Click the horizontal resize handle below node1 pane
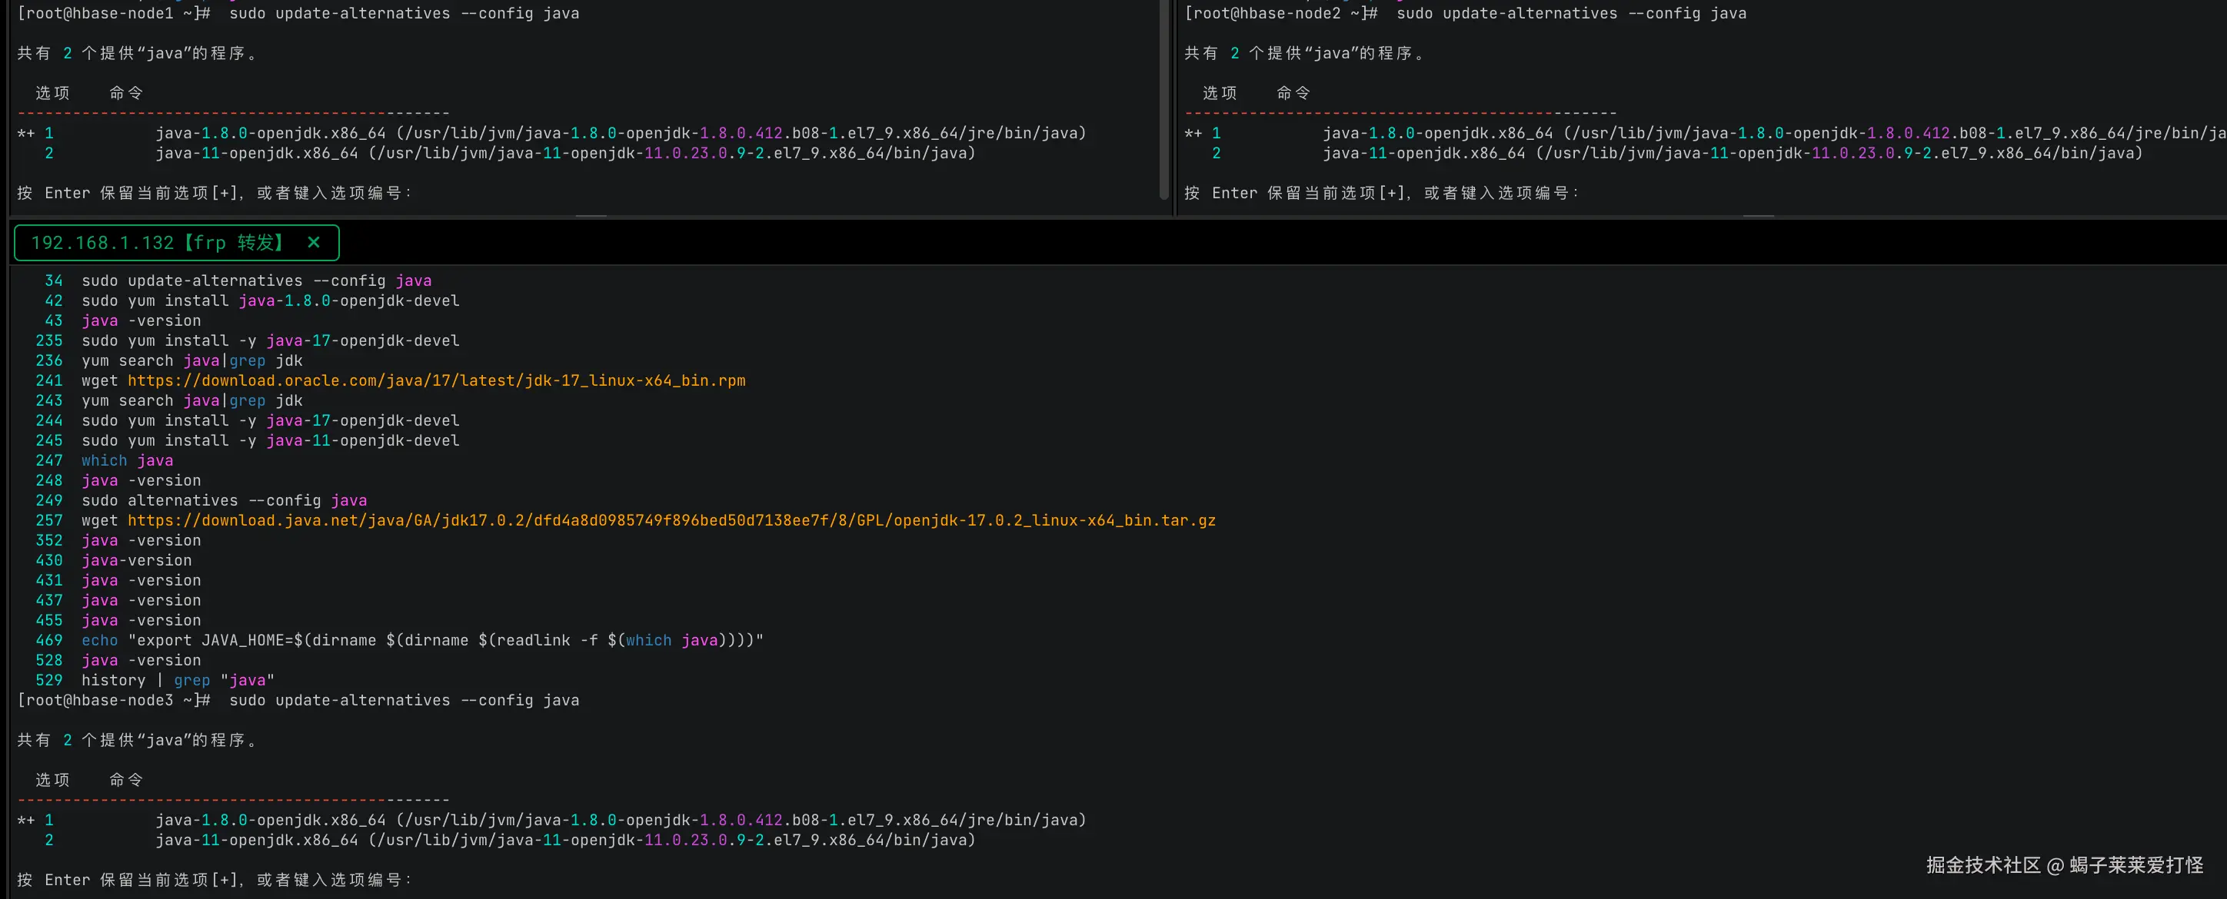 591,216
